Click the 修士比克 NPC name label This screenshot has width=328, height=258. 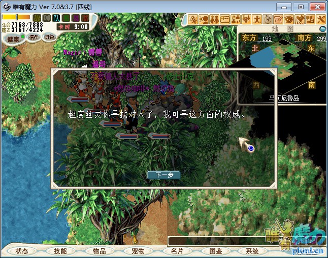181,77
